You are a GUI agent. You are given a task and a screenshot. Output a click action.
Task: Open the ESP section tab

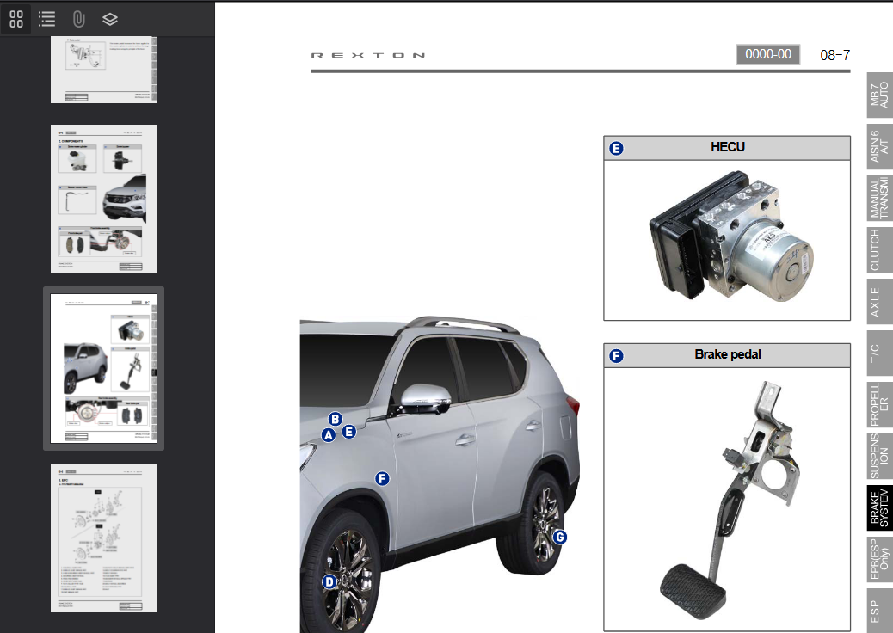pos(879,611)
